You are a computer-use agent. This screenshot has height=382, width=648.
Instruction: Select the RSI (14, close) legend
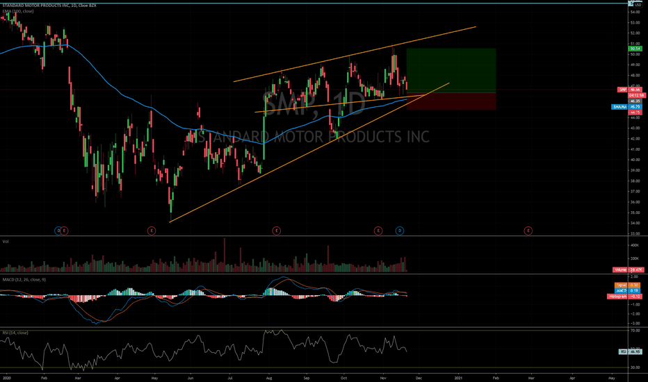tap(15, 333)
